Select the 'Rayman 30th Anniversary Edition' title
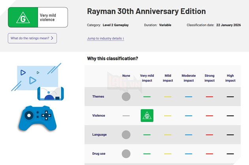249x165 pixels. pos(146,11)
